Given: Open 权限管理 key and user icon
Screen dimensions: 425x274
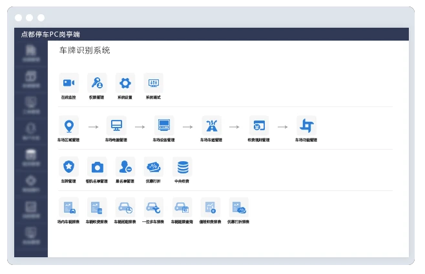Looking at the screenshot, I should pyautogui.click(x=97, y=83).
